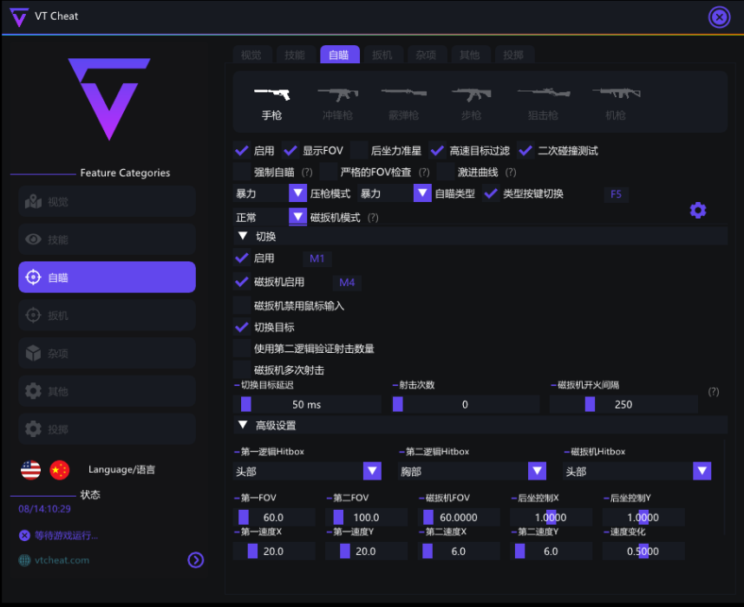Open the 自瞄 category in sidebar
Image resolution: width=744 pixels, height=607 pixels.
click(x=108, y=277)
